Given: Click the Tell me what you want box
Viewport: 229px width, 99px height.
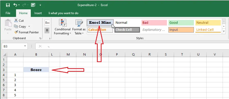Looking at the screenshot, I should pyautogui.click(x=64, y=13).
